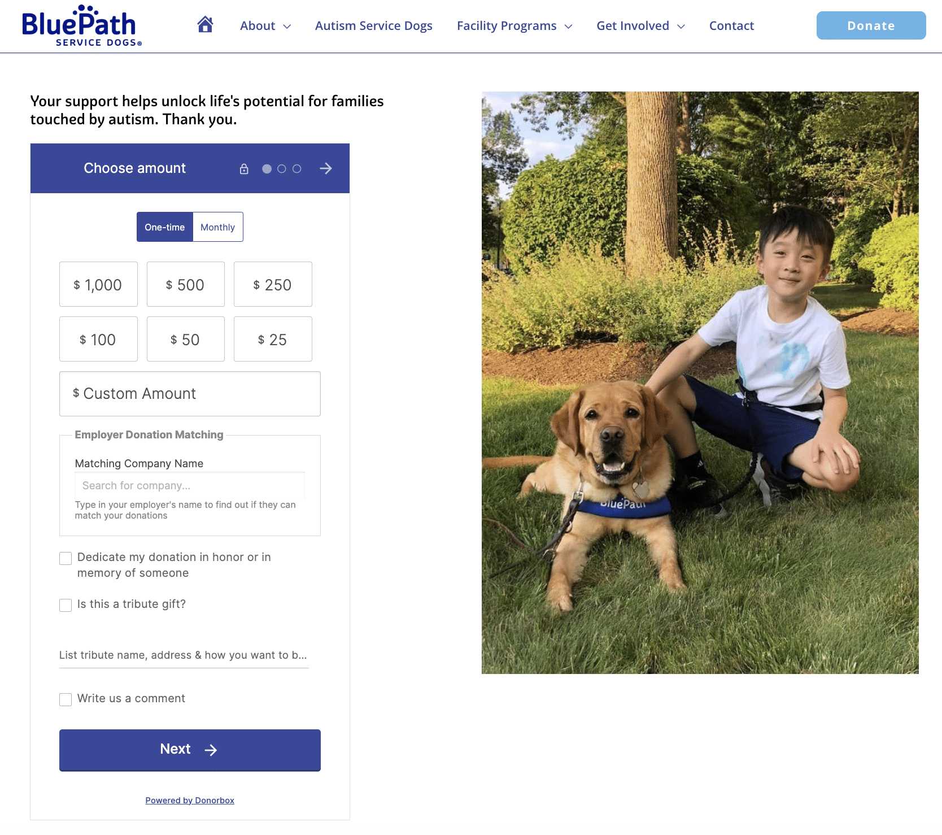
Task: Select the first step progress dot
Action: pos(267,169)
